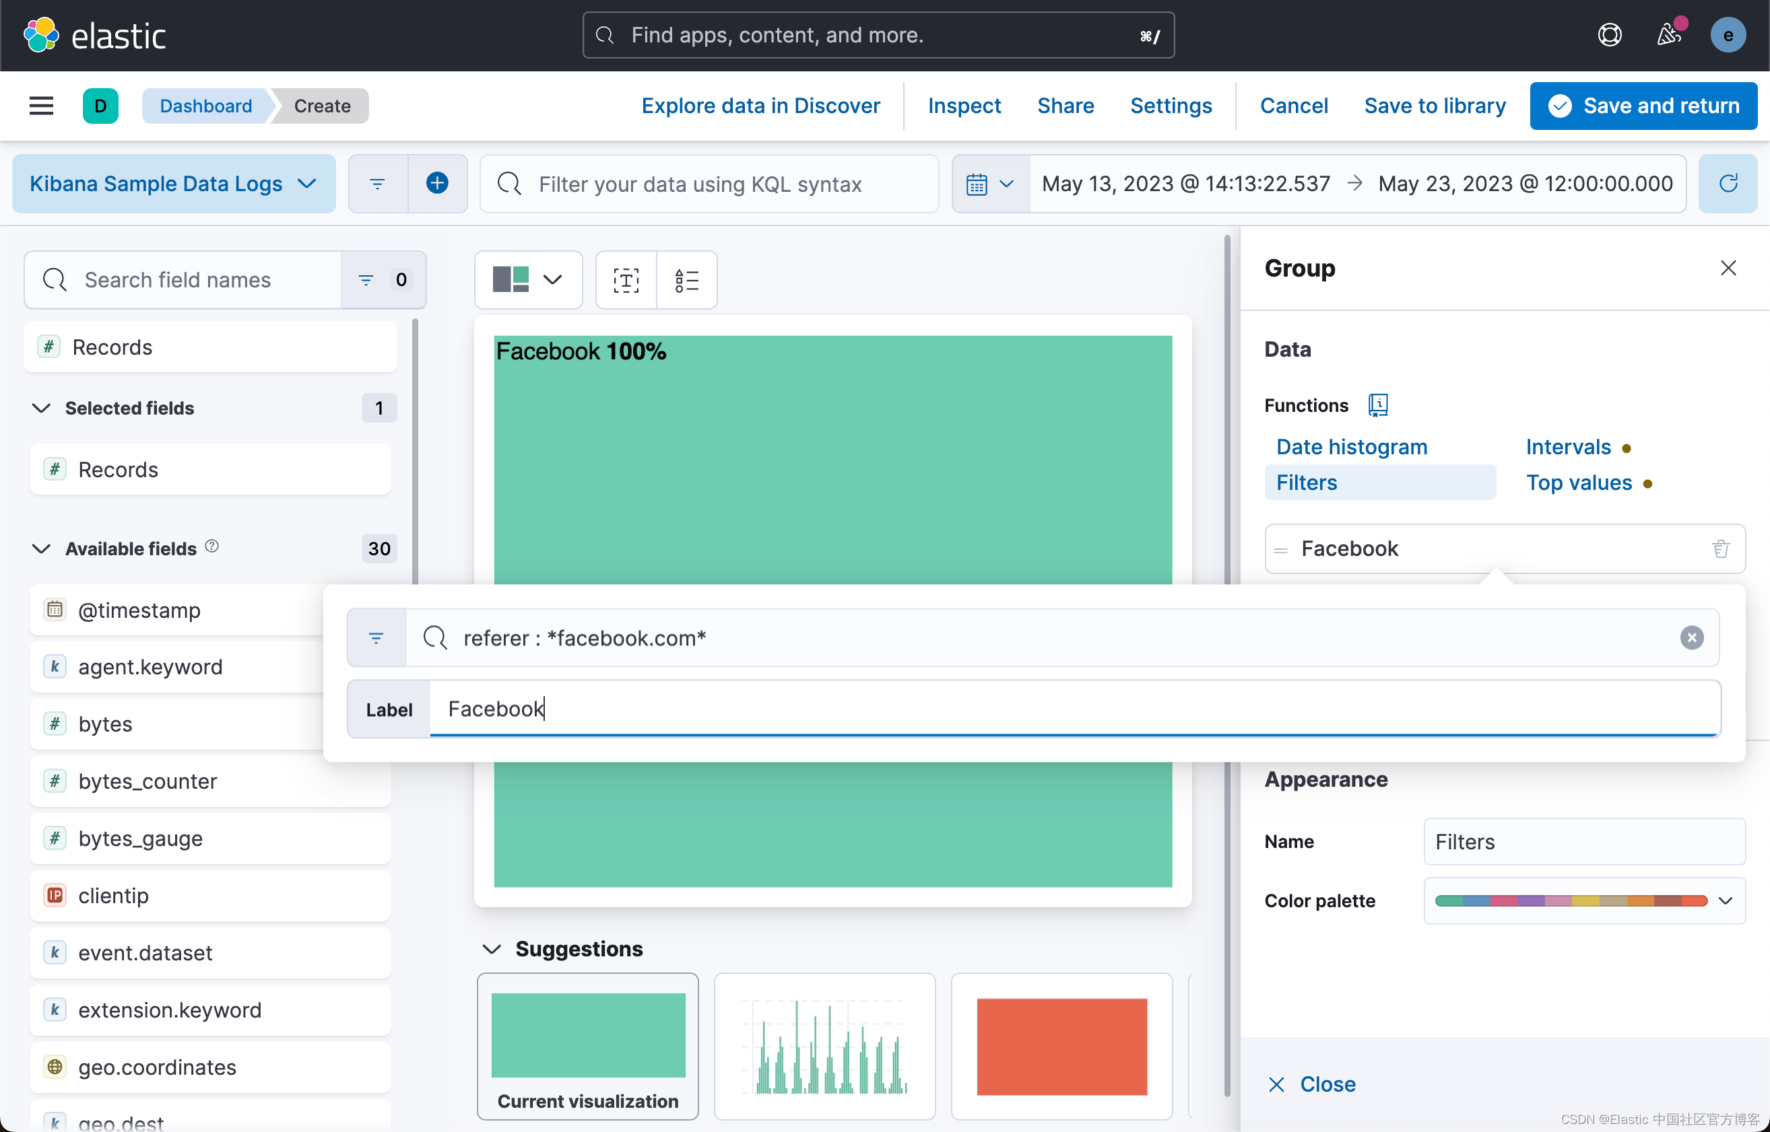
Task: Open the visual options text icon
Action: 626,280
